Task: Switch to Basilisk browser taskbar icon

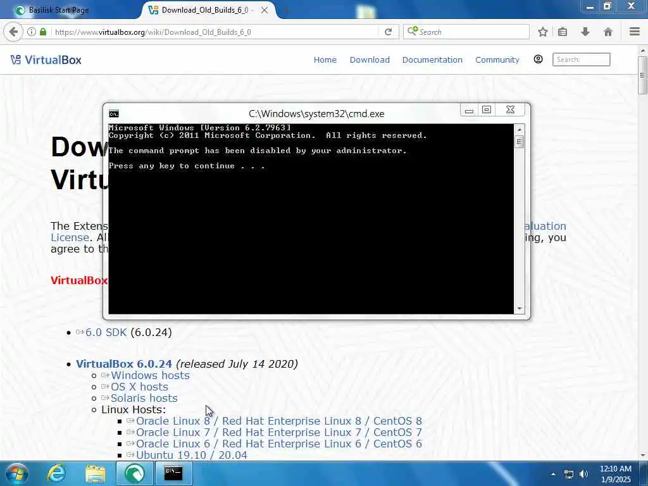Action: pos(134,473)
